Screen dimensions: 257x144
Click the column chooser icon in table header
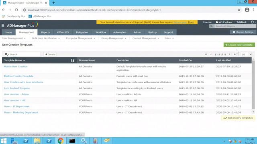point(73,60)
